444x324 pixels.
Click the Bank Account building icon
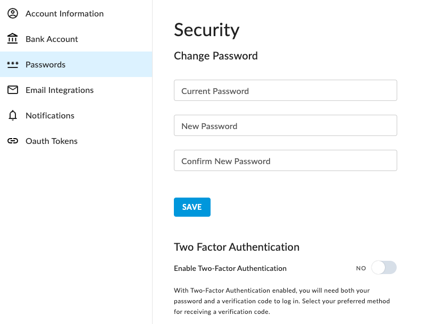click(13, 39)
